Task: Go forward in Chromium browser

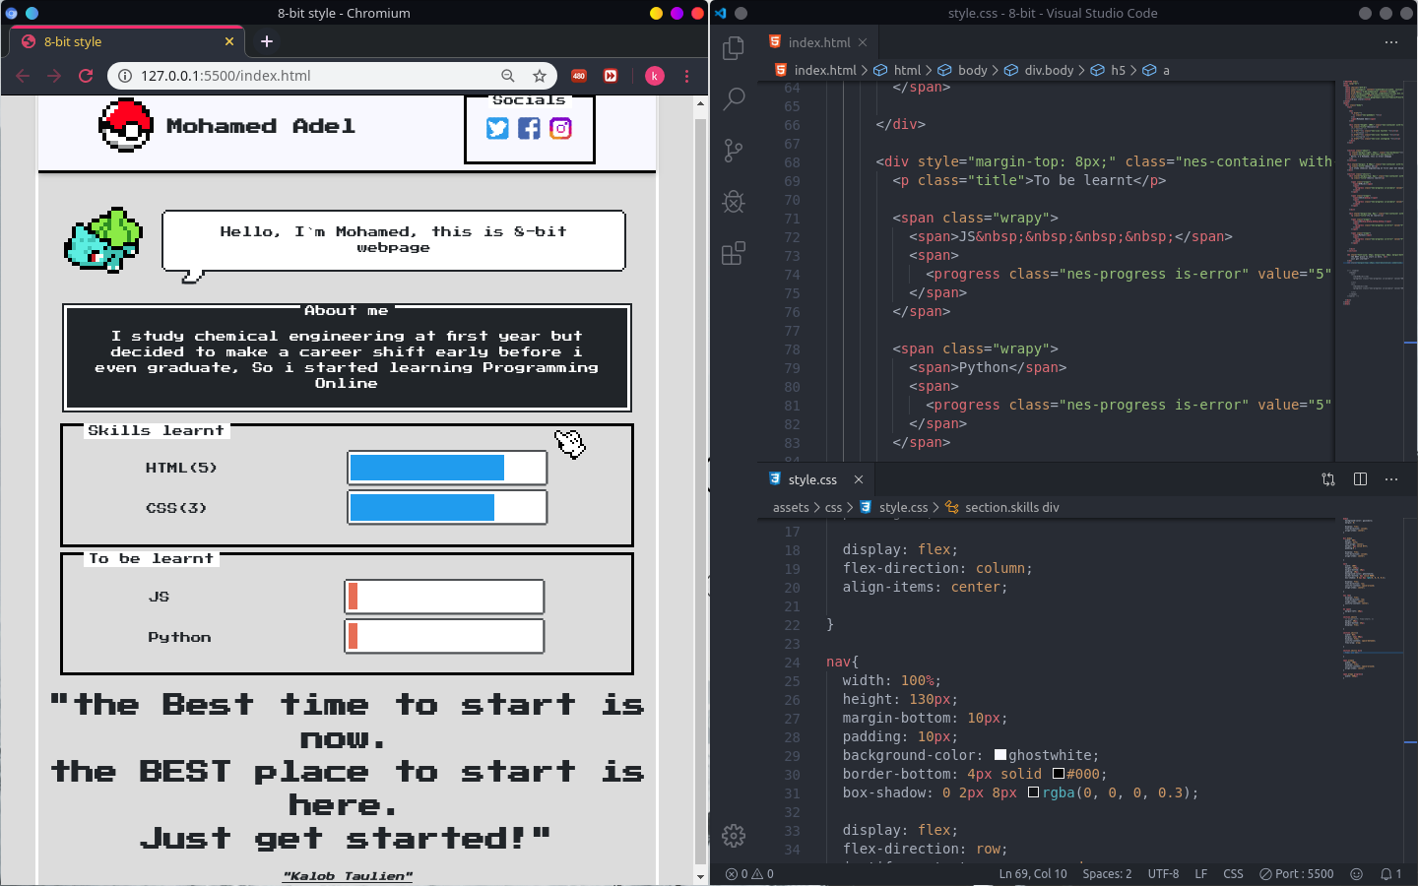Action: pyautogui.click(x=54, y=76)
